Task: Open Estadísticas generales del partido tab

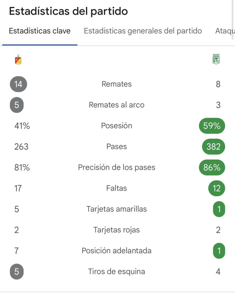Action: [x=143, y=31]
